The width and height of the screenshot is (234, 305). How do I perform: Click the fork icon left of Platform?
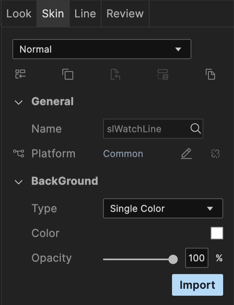(19, 154)
